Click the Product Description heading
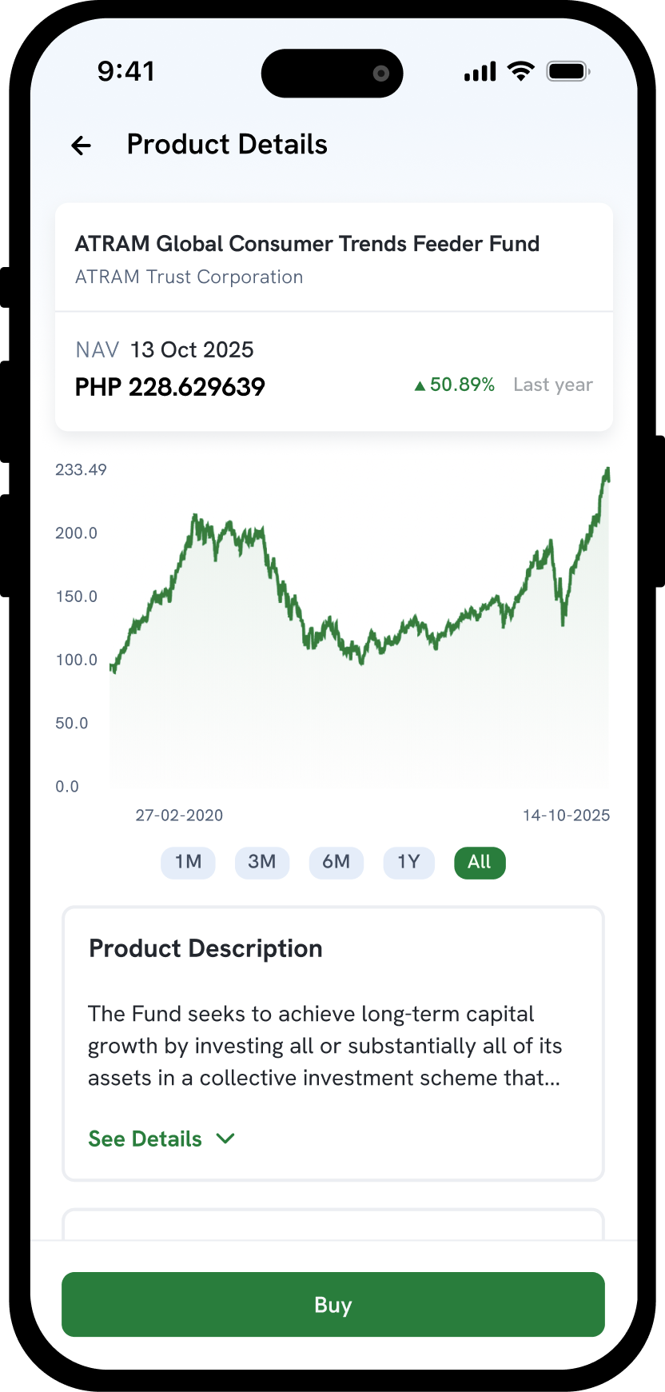Viewport: 665px width, 1392px height. [x=205, y=949]
